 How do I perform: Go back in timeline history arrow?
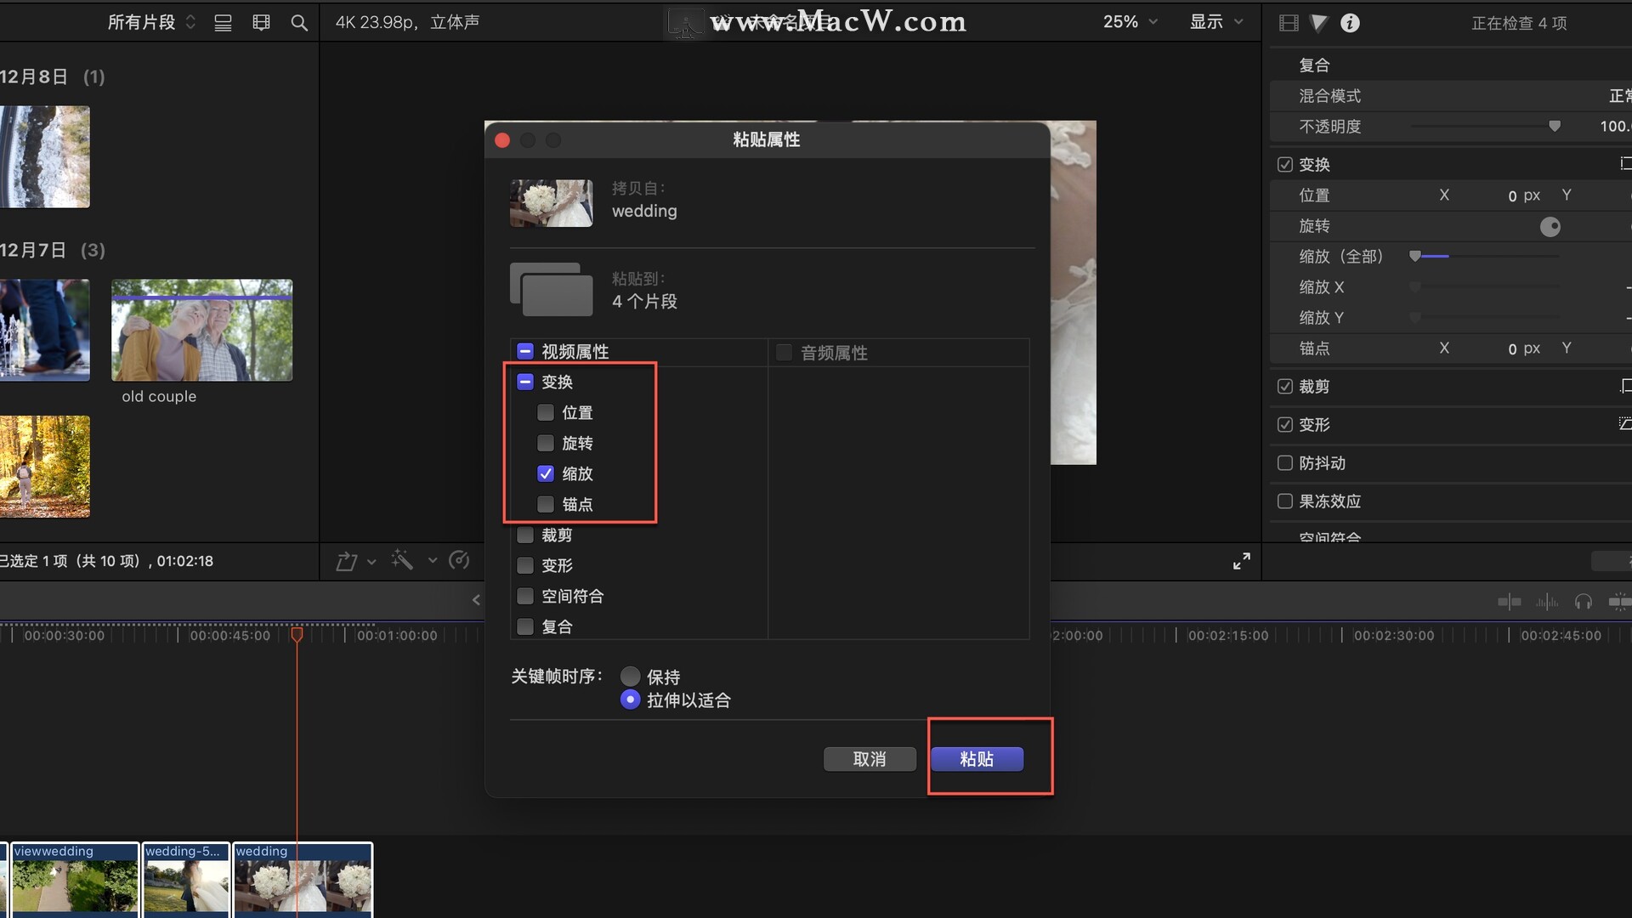pos(476,600)
